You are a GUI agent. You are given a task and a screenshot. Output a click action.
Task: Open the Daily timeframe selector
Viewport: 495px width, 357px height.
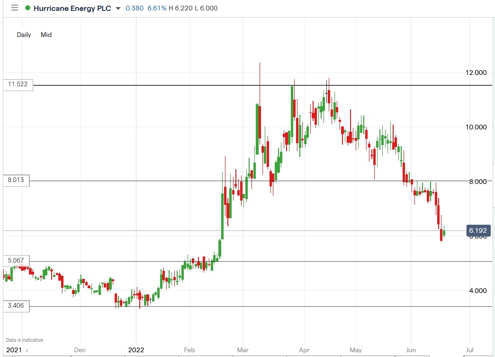tap(24, 35)
